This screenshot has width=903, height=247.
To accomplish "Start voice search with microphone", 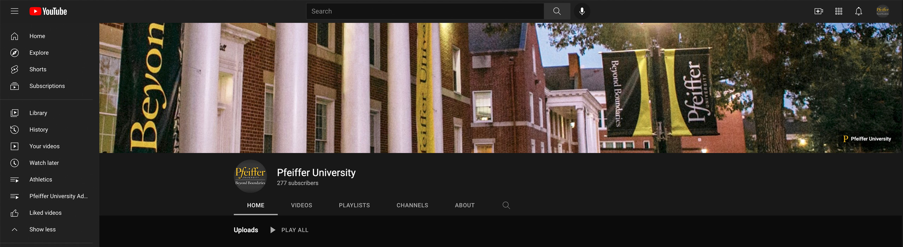I will click(x=582, y=11).
